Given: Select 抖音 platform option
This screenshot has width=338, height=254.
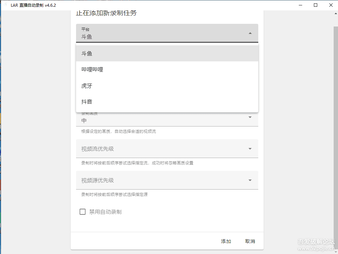Looking at the screenshot, I should (x=167, y=102).
